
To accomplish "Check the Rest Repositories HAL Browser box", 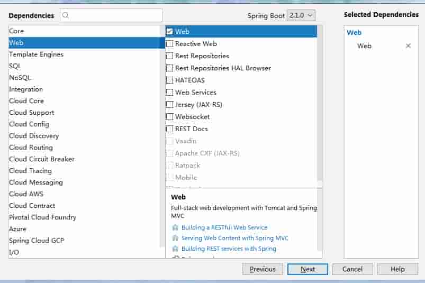I will pyautogui.click(x=170, y=68).
